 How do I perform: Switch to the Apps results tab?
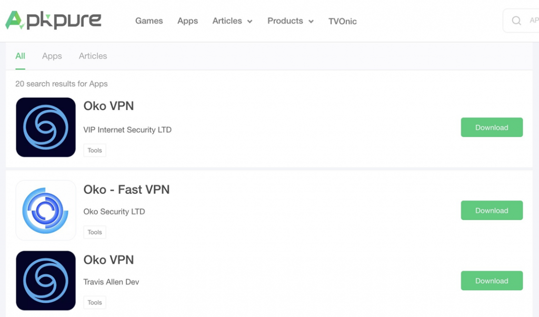(52, 56)
